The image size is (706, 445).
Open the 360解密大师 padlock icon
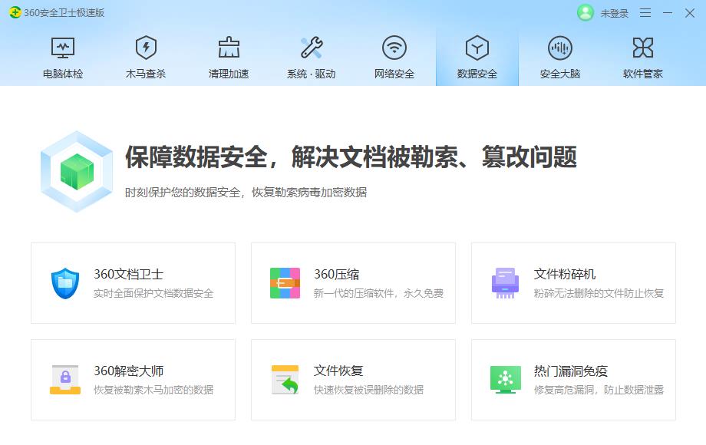point(64,379)
